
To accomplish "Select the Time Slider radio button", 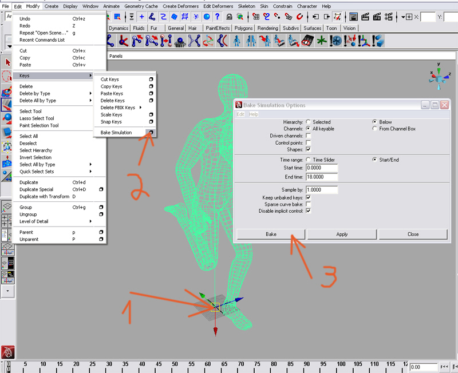I will coord(309,160).
